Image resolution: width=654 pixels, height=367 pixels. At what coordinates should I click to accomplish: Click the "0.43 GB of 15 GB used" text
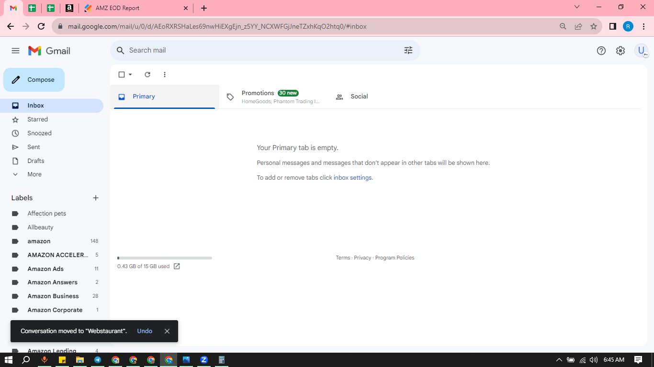coord(144,266)
